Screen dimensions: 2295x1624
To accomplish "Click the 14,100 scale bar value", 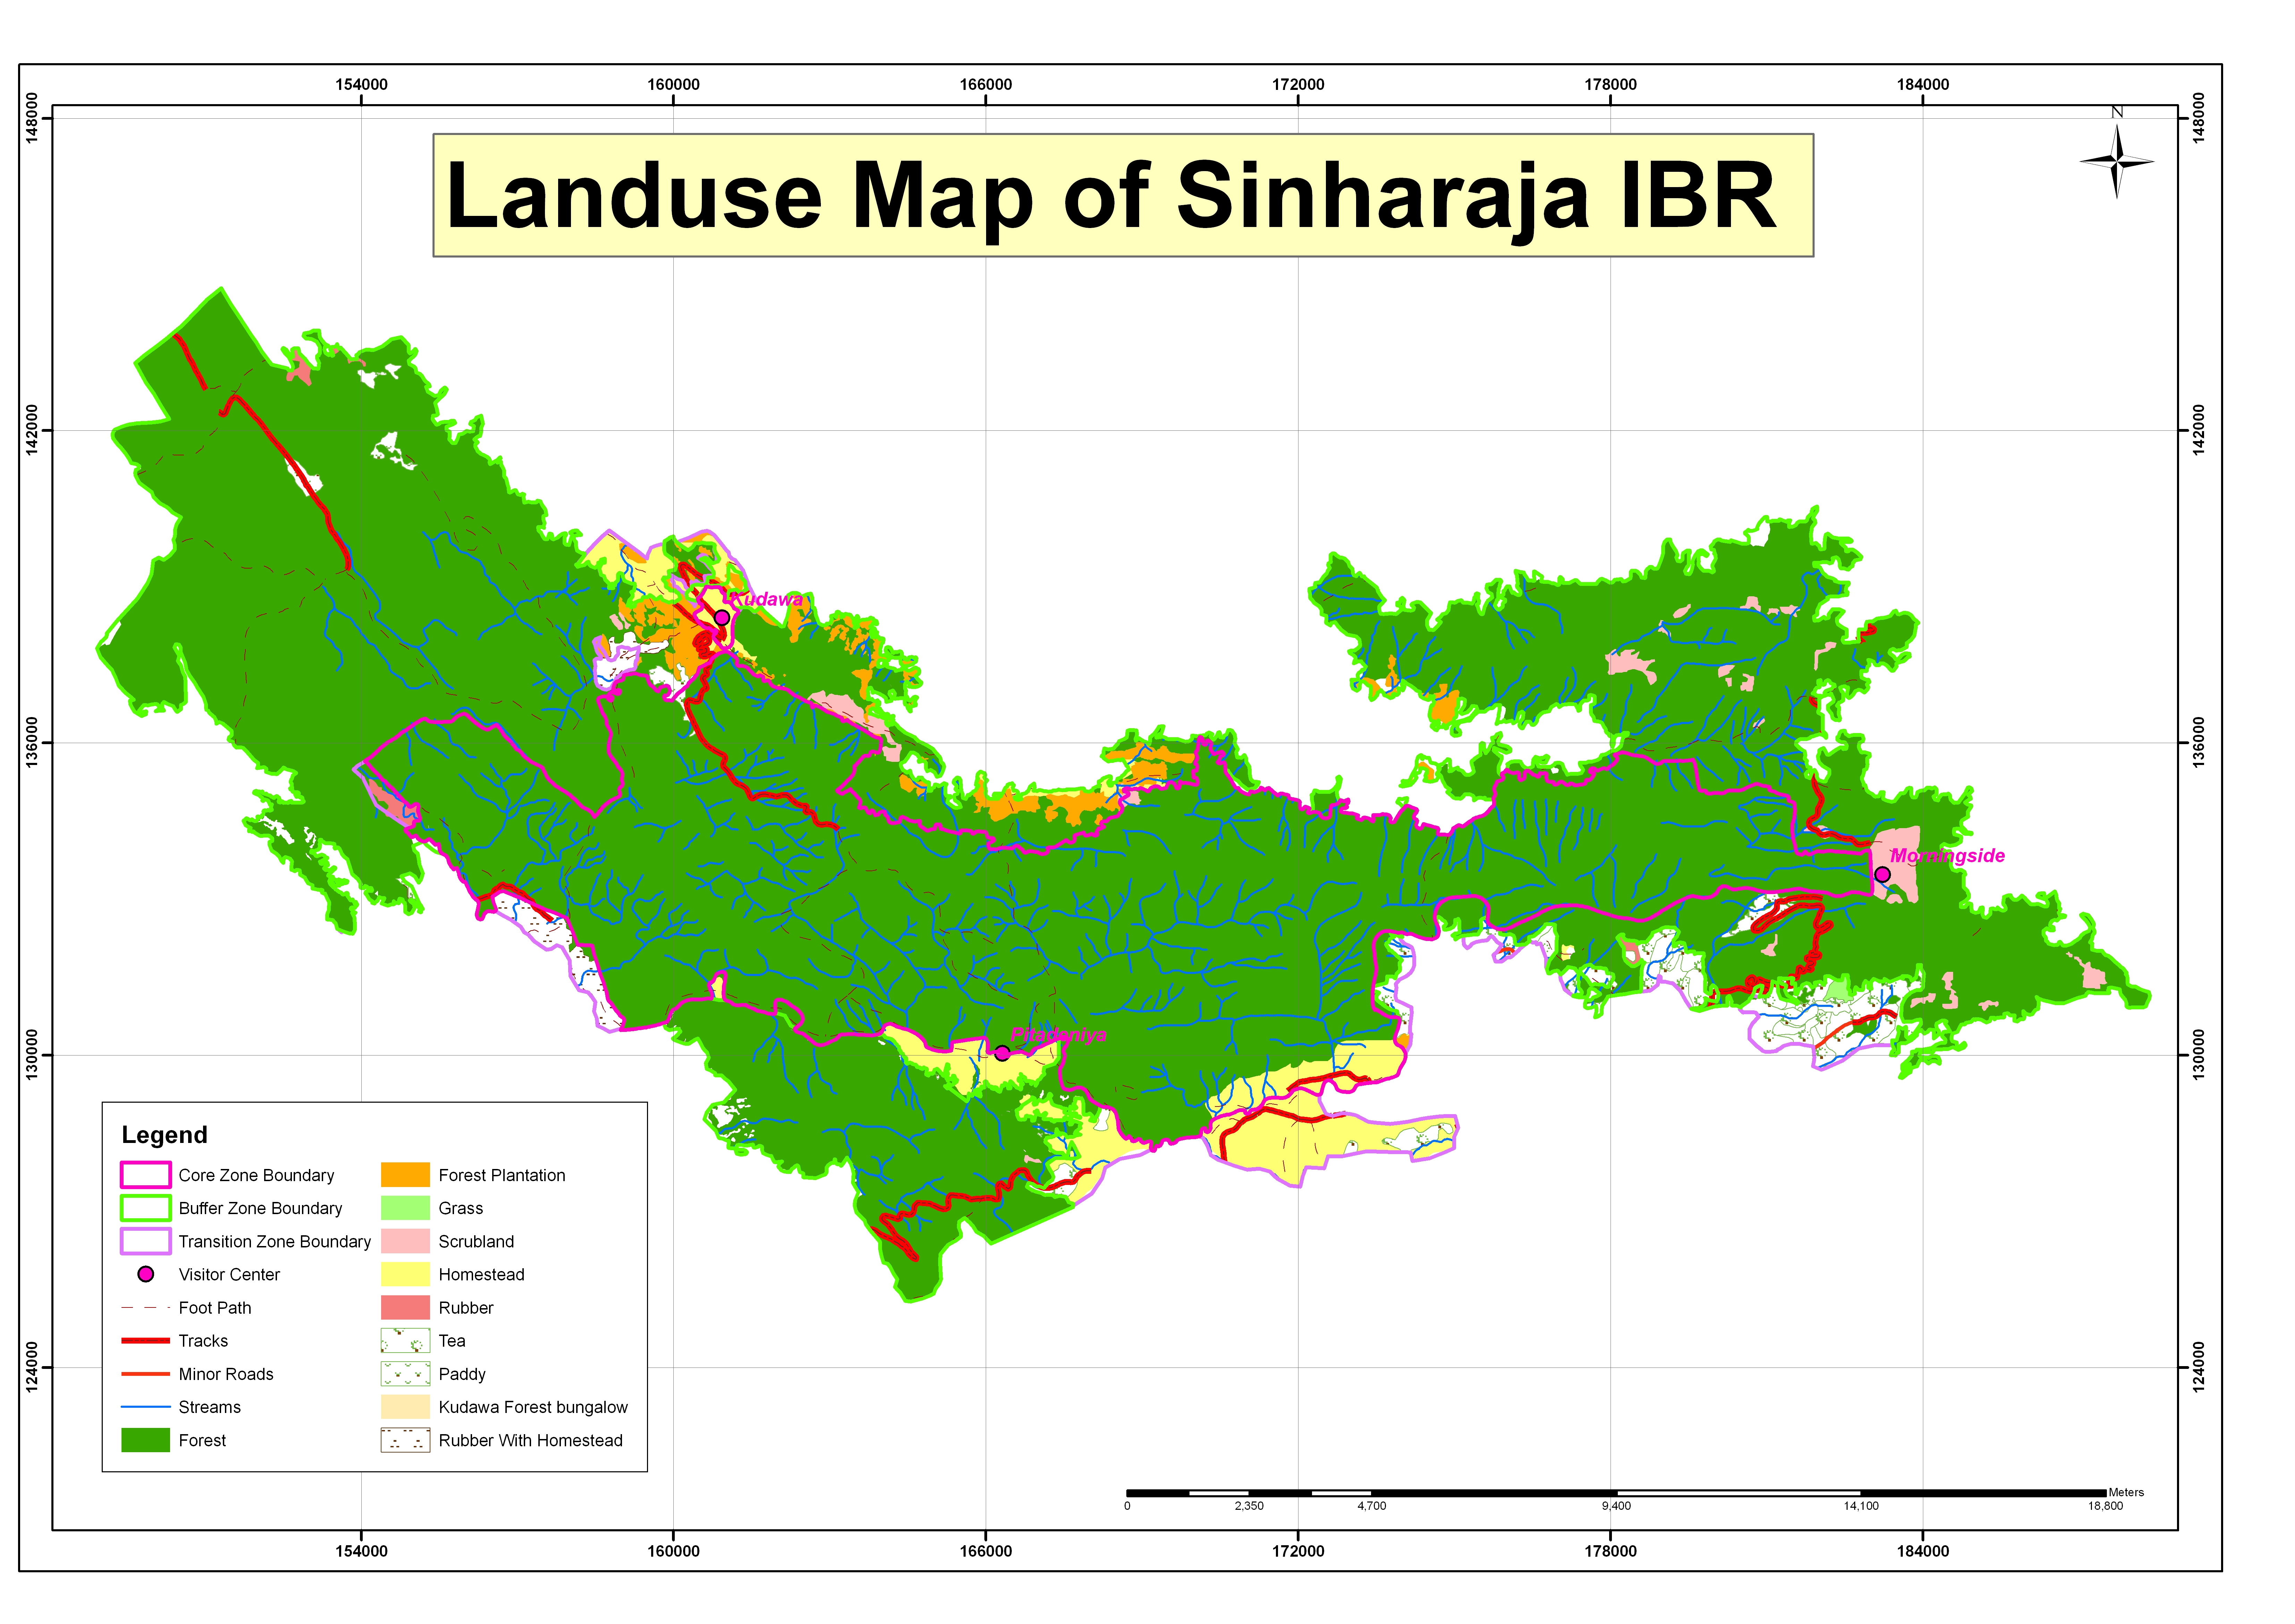I will [1861, 1506].
